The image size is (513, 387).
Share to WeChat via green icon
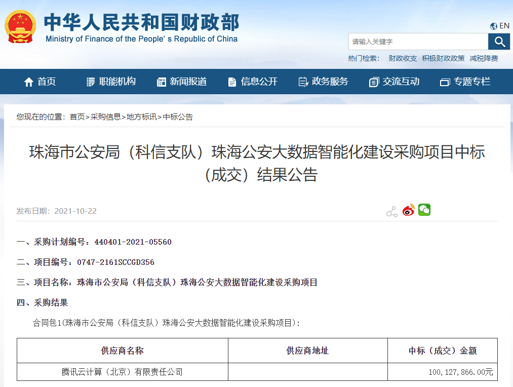coord(424,210)
